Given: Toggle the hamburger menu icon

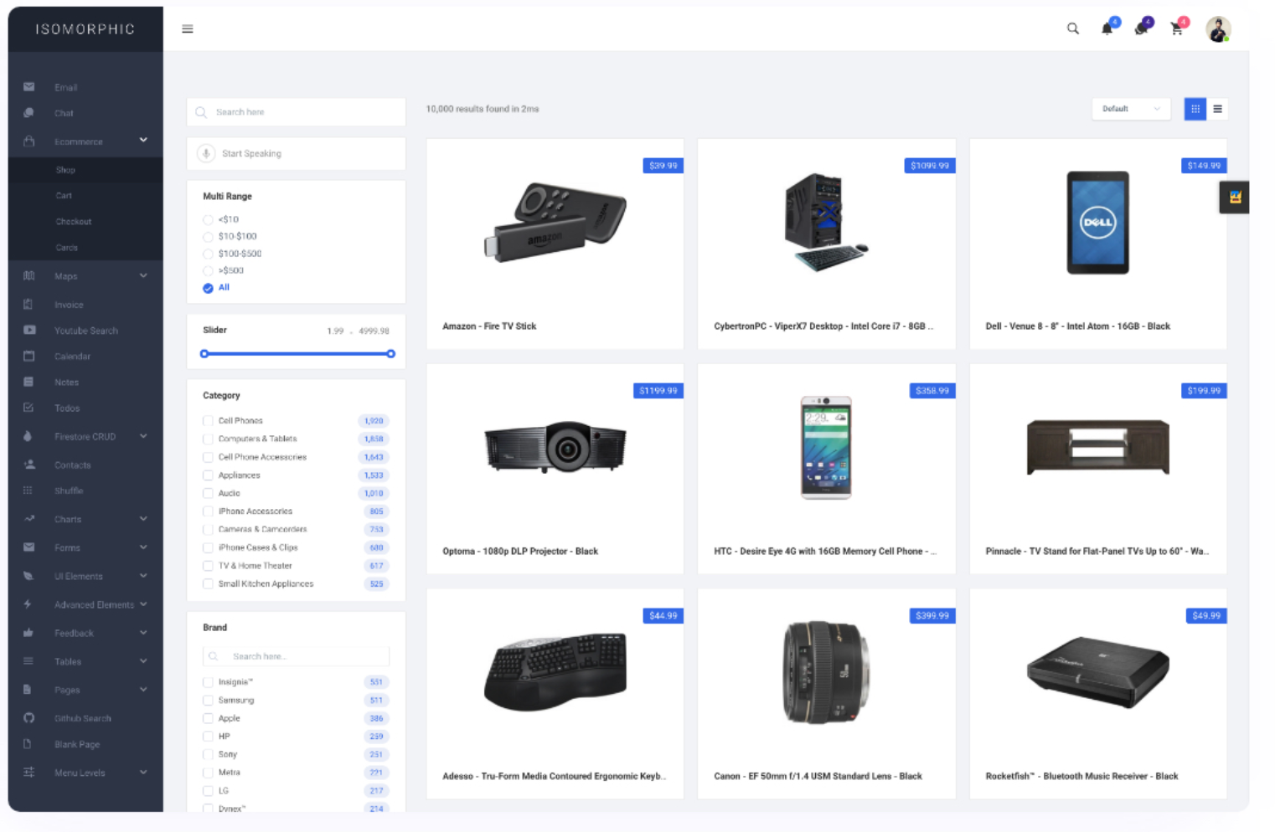Looking at the screenshot, I should pos(188,29).
